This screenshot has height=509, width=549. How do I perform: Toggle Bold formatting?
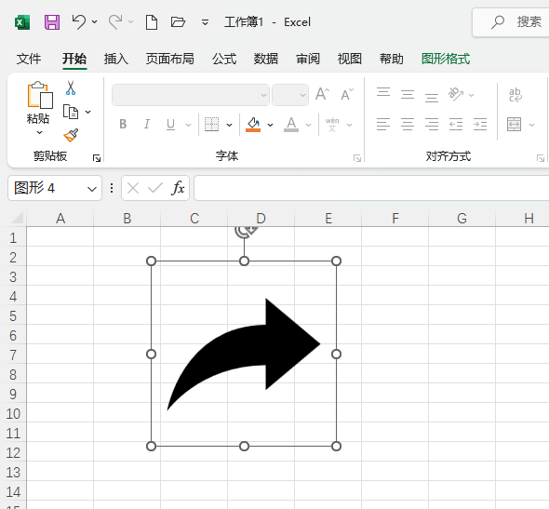(x=123, y=125)
